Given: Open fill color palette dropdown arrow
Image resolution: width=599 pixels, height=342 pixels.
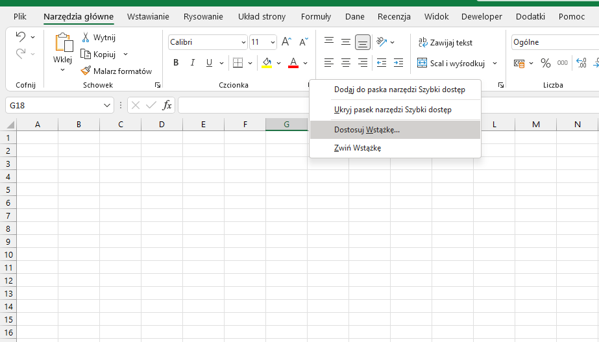Looking at the screenshot, I should (x=279, y=63).
